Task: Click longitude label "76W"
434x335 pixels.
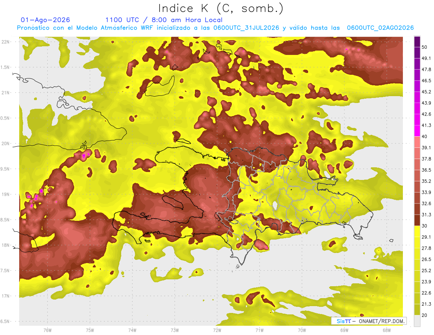Action: pyautogui.click(x=47, y=330)
